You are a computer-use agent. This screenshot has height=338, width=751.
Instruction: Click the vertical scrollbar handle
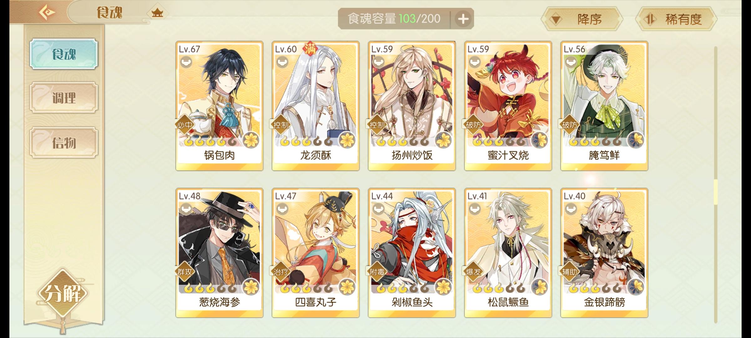click(715, 192)
